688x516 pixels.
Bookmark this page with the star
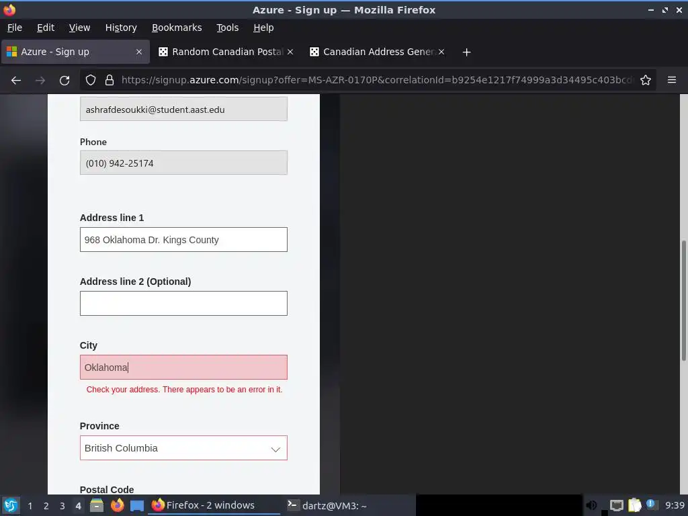click(x=646, y=81)
